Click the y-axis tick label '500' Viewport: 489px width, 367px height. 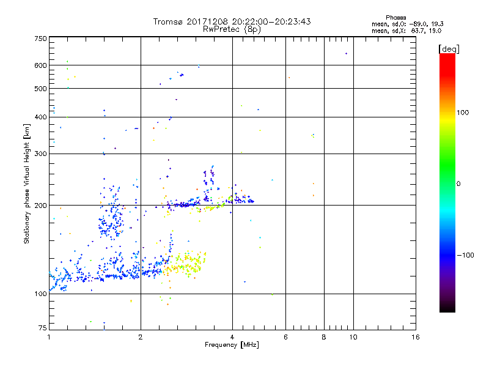[40, 89]
